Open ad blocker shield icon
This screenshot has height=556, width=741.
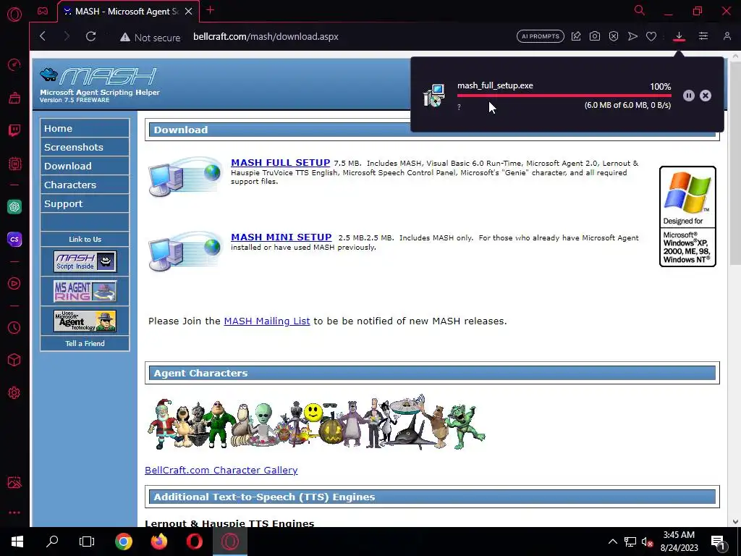pos(614,36)
